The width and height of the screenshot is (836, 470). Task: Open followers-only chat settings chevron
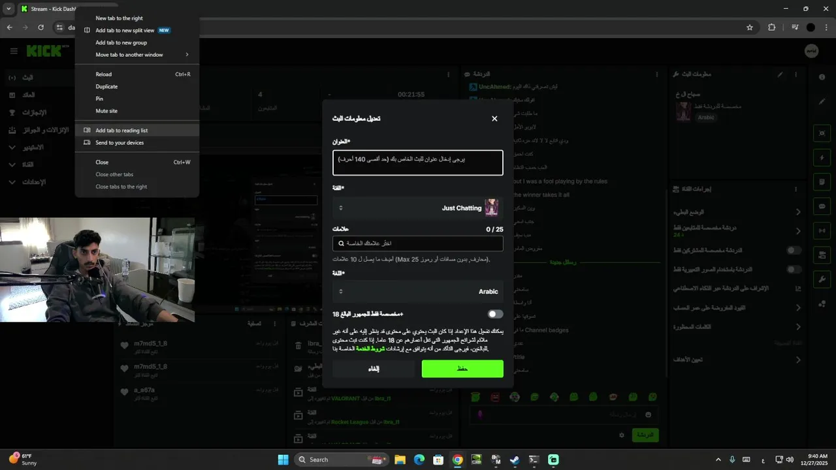click(x=797, y=231)
